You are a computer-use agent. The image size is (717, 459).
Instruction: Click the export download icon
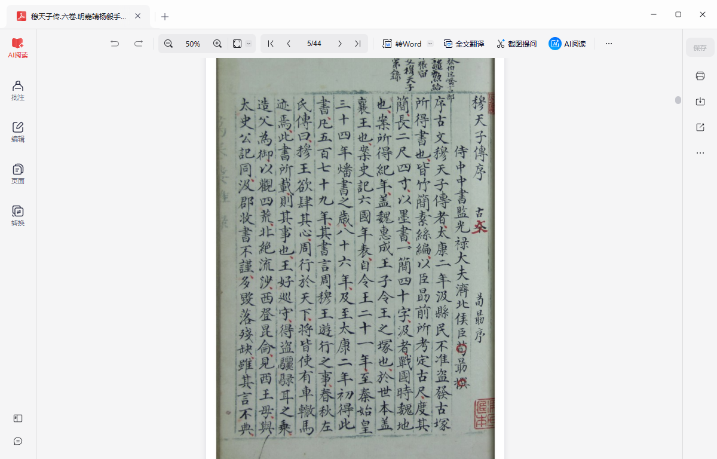coord(700,102)
